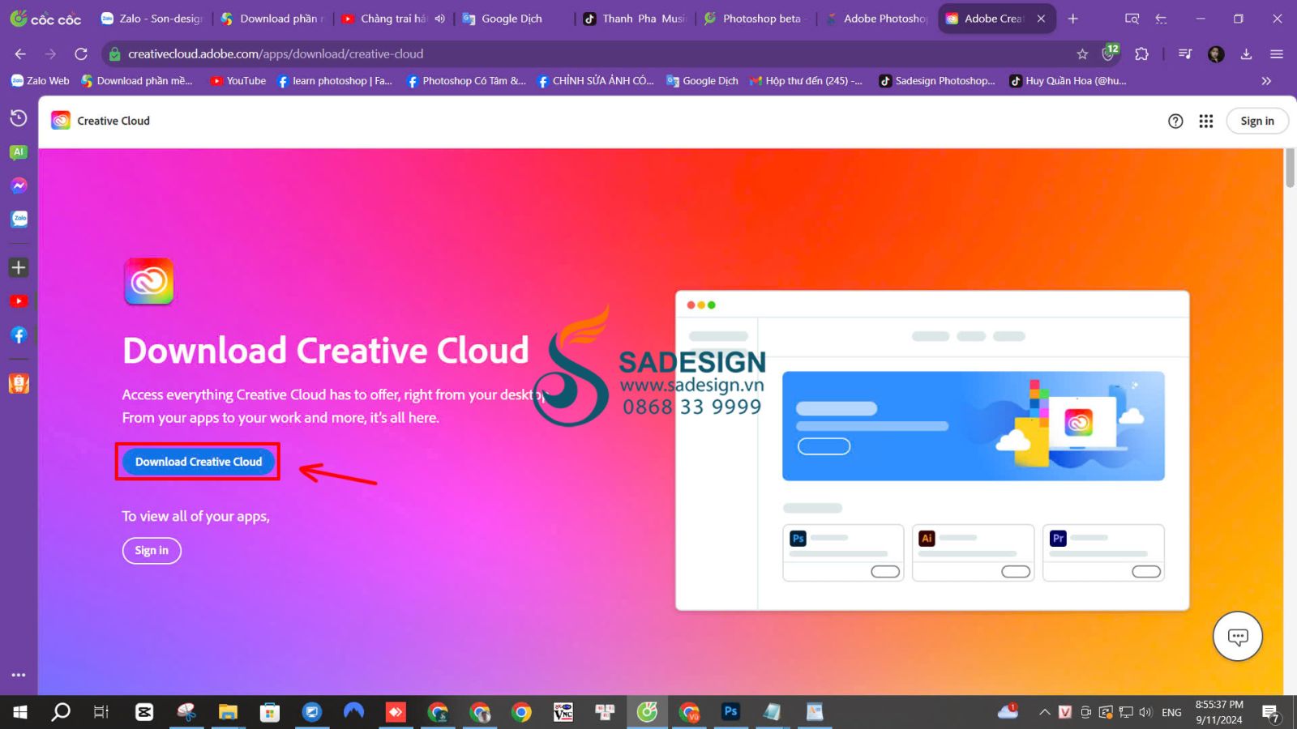The height and width of the screenshot is (729, 1297).
Task: Switch to the Zalo - Son-design tab
Action: [x=152, y=19]
